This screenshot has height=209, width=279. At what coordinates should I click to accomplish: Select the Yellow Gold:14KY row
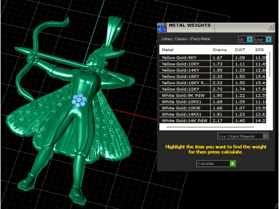tap(213, 70)
